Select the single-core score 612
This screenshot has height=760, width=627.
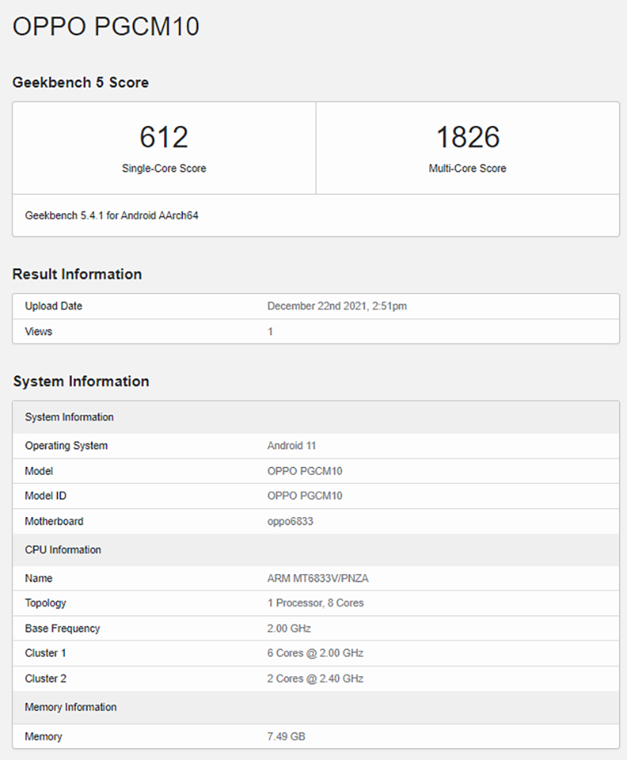tap(164, 137)
